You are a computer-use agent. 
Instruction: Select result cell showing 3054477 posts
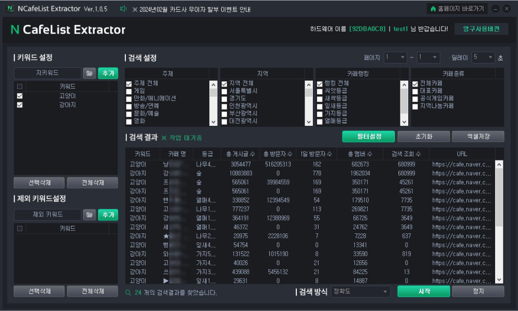pos(240,165)
